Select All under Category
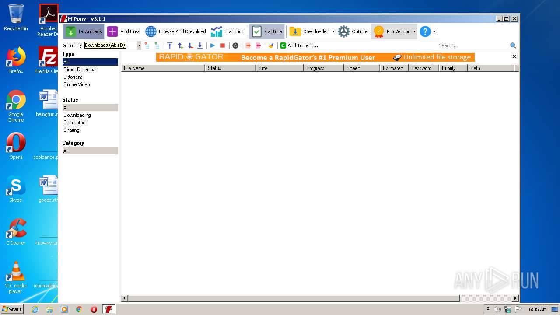Viewport: 560px width, 315px height. click(x=90, y=151)
